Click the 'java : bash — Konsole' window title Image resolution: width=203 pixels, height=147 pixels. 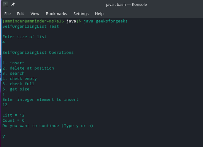pos(126,4)
